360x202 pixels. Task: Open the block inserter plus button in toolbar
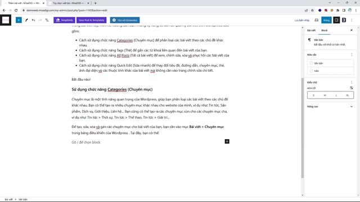19,20
